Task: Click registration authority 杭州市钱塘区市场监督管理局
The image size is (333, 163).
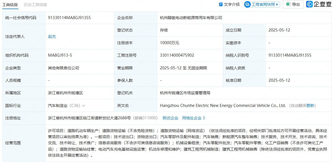Action: pyautogui.click(x=185, y=93)
